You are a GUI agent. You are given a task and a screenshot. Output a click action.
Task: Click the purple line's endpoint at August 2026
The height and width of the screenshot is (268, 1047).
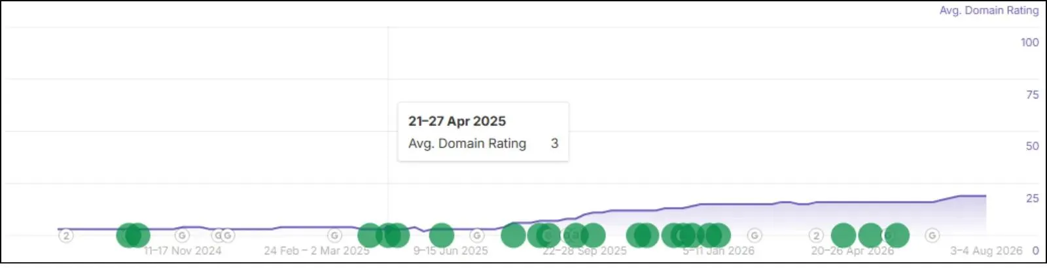pos(985,196)
